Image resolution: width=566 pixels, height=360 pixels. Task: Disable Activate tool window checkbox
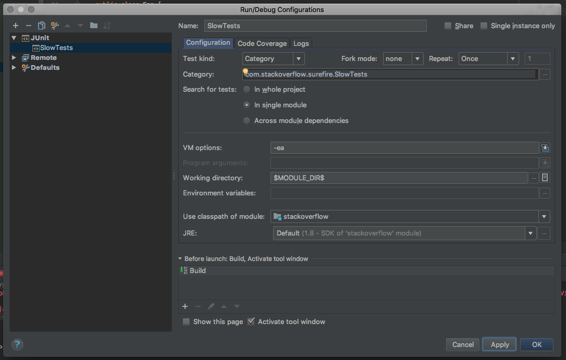coord(251,321)
